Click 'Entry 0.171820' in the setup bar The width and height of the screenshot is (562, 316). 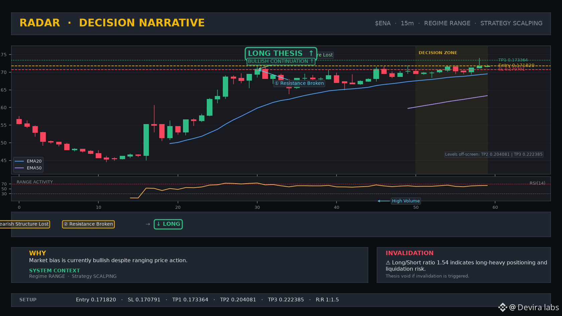coord(96,300)
